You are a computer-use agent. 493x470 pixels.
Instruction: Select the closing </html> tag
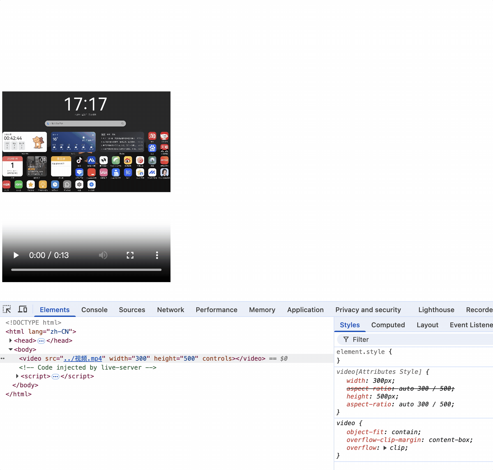[19, 394]
